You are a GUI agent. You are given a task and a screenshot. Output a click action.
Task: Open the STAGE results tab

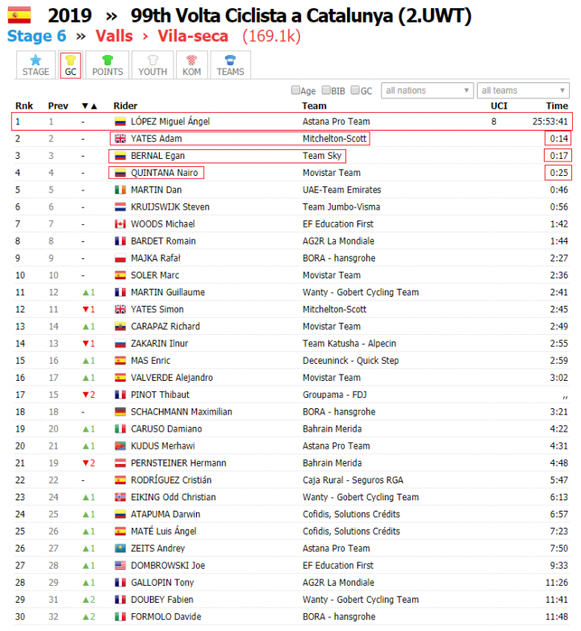36,65
